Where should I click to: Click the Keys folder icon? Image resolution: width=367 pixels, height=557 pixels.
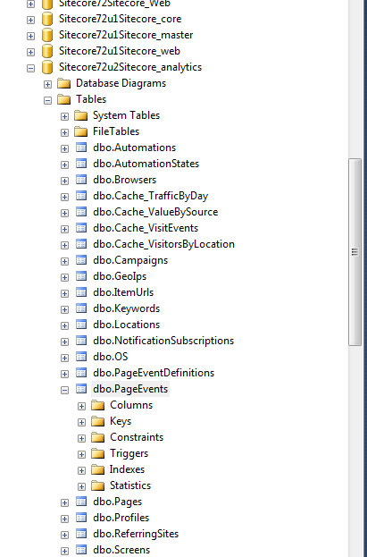point(98,421)
